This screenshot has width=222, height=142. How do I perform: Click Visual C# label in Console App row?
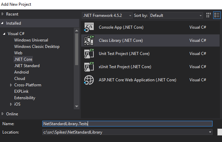pyautogui.click(x=198, y=27)
